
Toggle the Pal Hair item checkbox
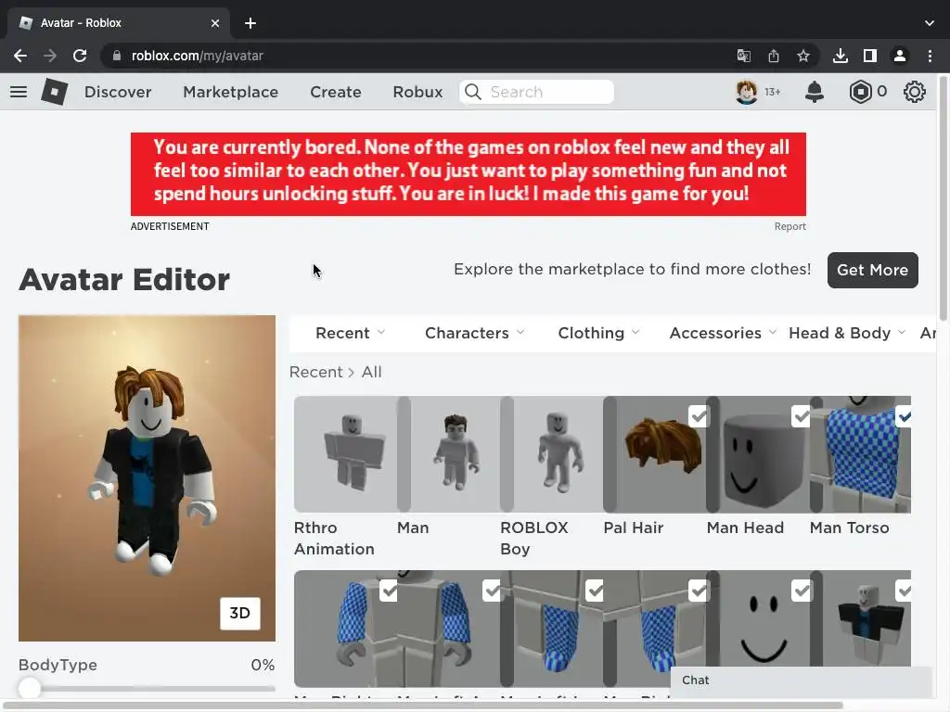tap(699, 416)
